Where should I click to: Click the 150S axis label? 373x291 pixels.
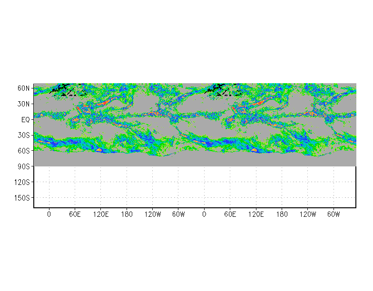pos(22,198)
